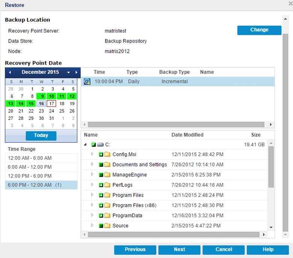
Task: Select the 6:00 PM - 12:00 AM (1) range
Action: (x=41, y=185)
